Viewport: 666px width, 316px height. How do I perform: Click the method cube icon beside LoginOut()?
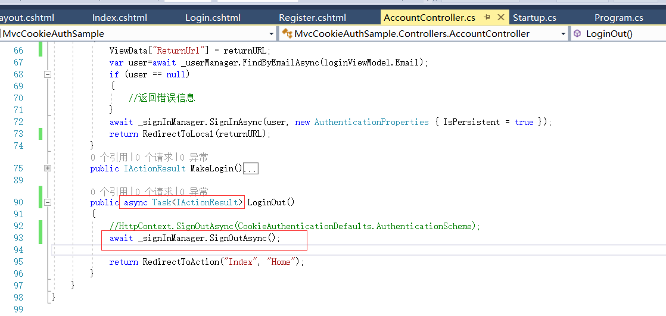coord(577,34)
